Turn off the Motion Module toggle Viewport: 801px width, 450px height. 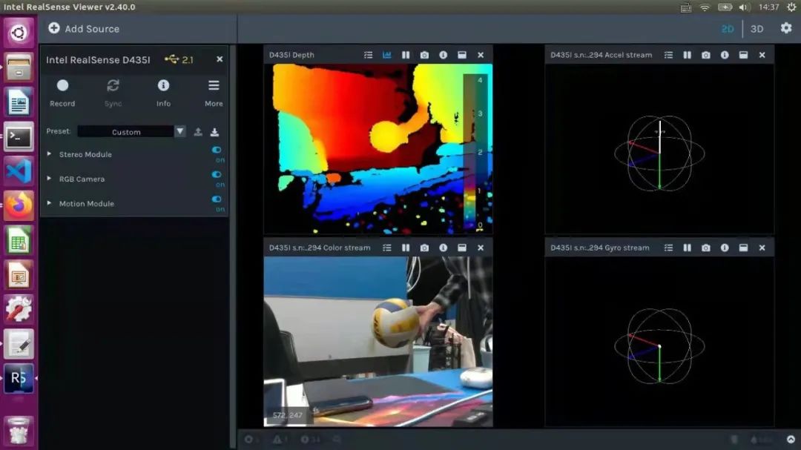(x=217, y=199)
